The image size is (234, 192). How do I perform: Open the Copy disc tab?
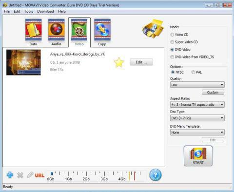coord(102,32)
